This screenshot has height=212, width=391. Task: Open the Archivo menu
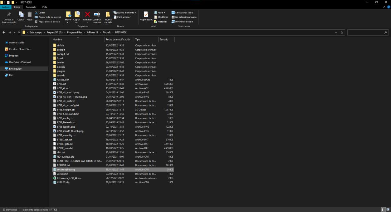6,7
